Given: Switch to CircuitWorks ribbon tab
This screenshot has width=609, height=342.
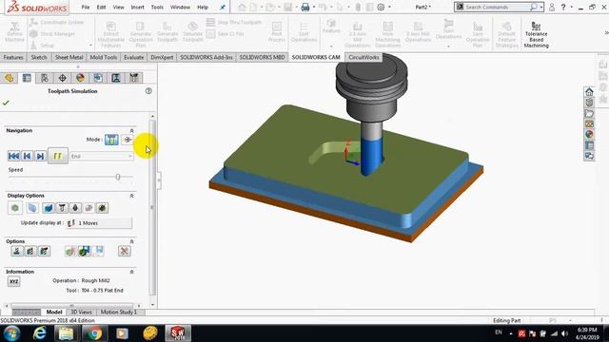Looking at the screenshot, I should tap(363, 57).
